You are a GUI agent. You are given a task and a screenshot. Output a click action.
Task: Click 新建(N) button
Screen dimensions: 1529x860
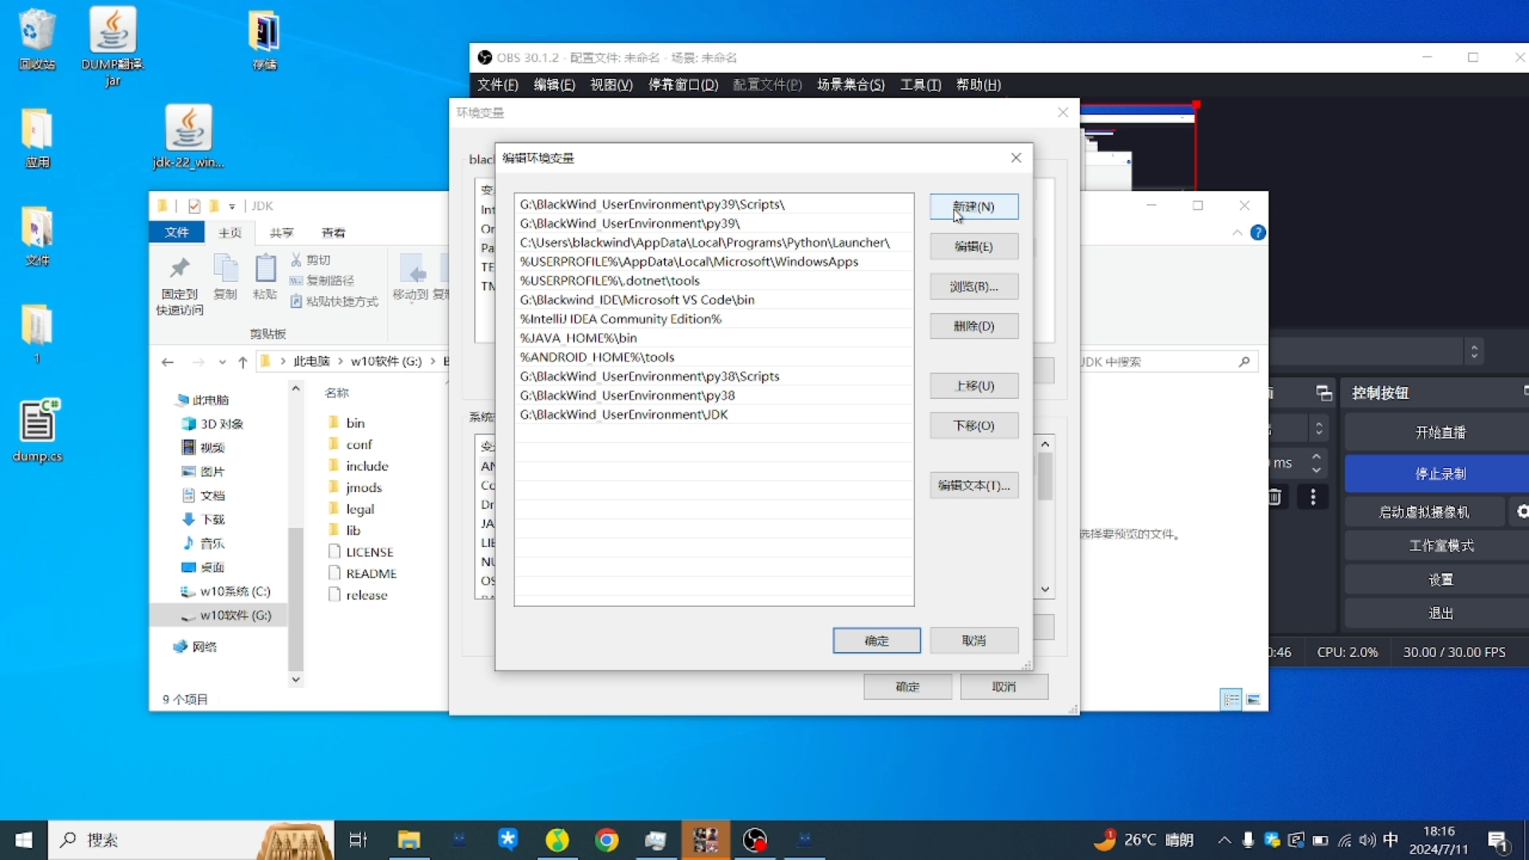pos(973,206)
